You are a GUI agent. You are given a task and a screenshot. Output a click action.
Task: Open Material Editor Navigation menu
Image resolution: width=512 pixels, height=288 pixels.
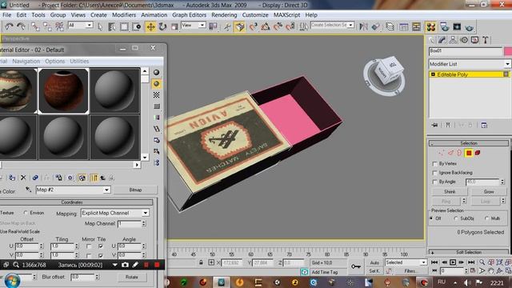coord(26,62)
